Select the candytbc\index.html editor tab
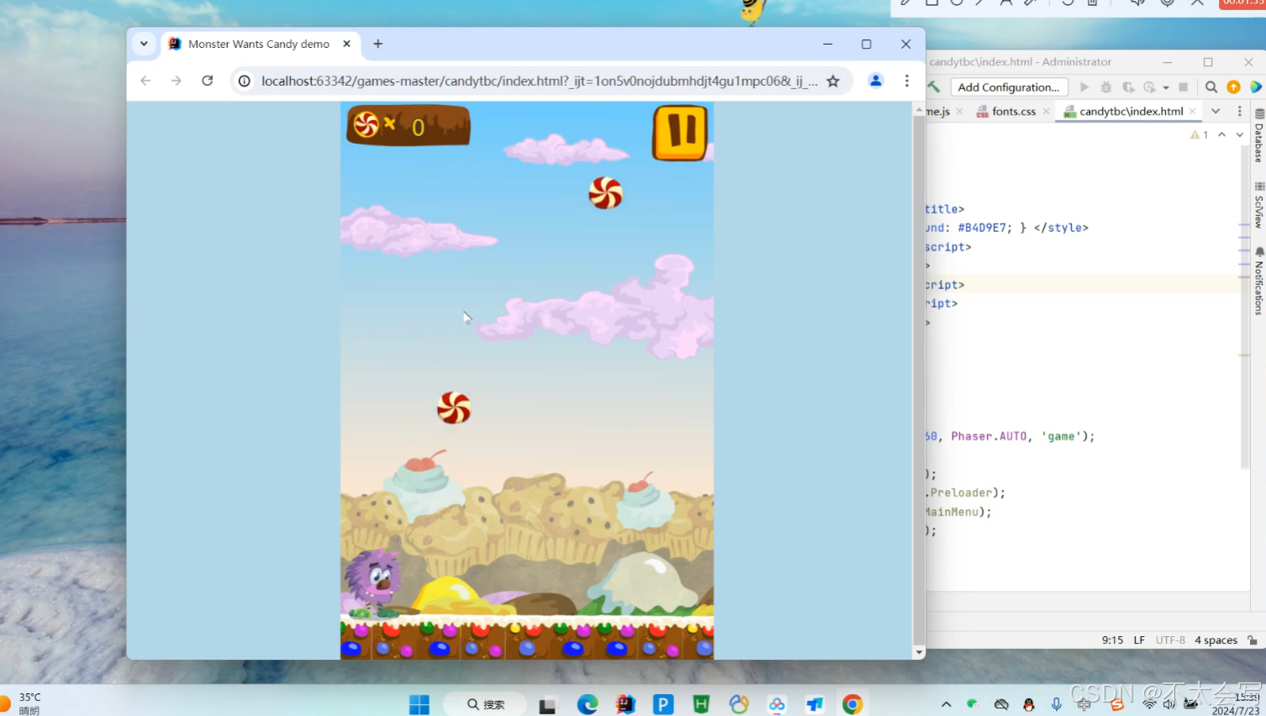The height and width of the screenshot is (716, 1266). click(1130, 111)
